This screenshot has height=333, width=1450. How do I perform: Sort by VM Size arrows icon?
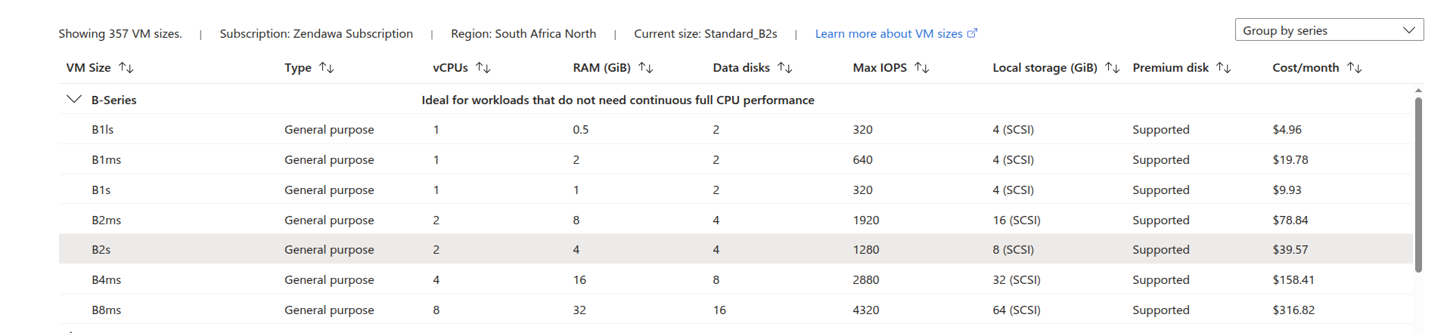(126, 68)
